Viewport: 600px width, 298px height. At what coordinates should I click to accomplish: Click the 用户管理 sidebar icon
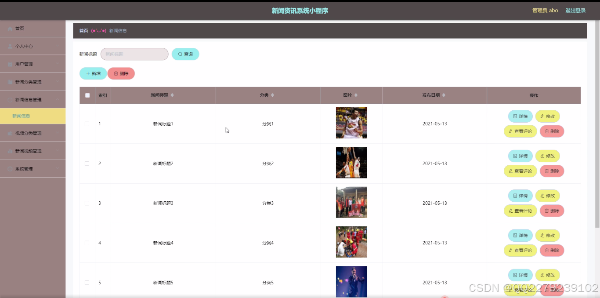click(10, 63)
